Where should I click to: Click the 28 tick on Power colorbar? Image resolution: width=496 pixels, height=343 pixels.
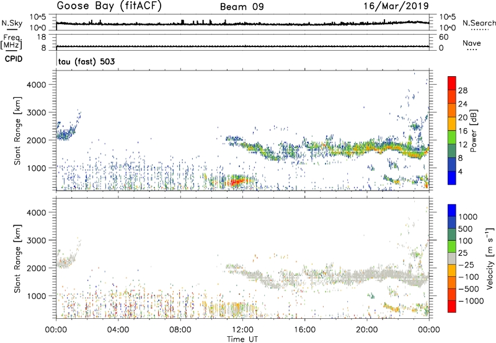pyautogui.click(x=463, y=90)
